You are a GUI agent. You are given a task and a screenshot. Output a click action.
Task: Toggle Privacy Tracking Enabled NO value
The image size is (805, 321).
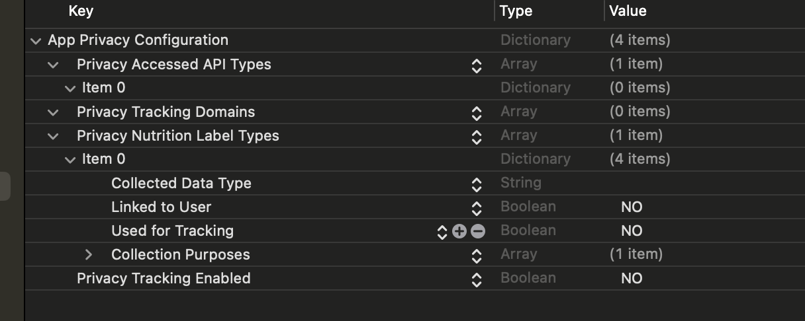[632, 279]
